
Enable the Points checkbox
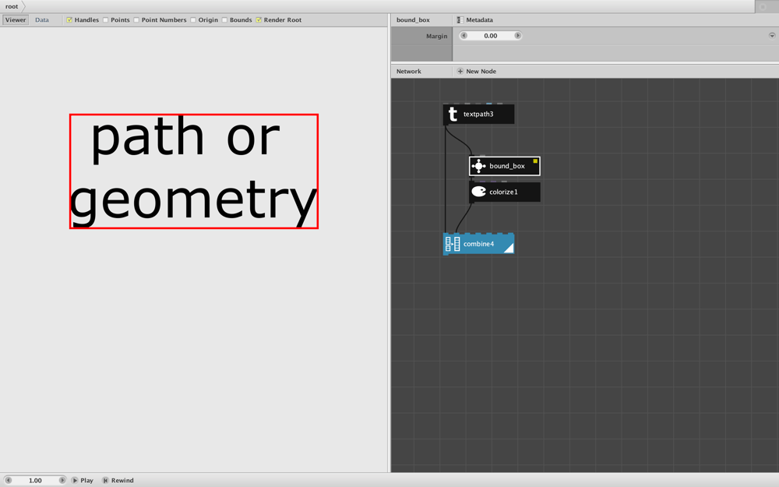[105, 20]
